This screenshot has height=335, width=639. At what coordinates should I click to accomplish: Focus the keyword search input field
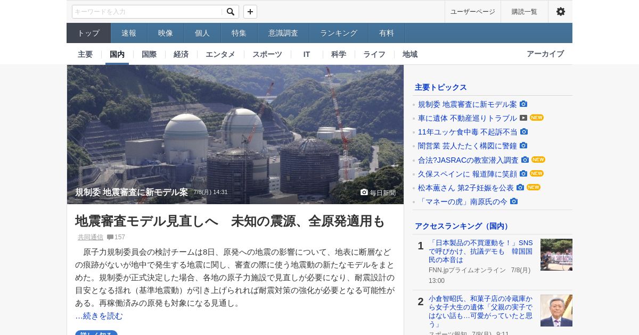(x=148, y=12)
